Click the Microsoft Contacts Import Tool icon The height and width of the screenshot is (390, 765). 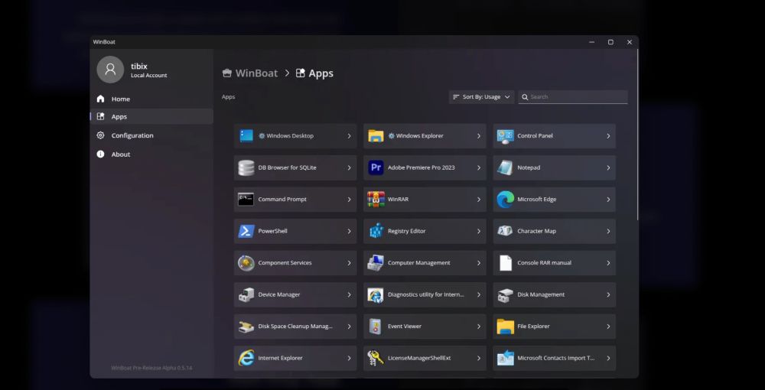tap(506, 358)
